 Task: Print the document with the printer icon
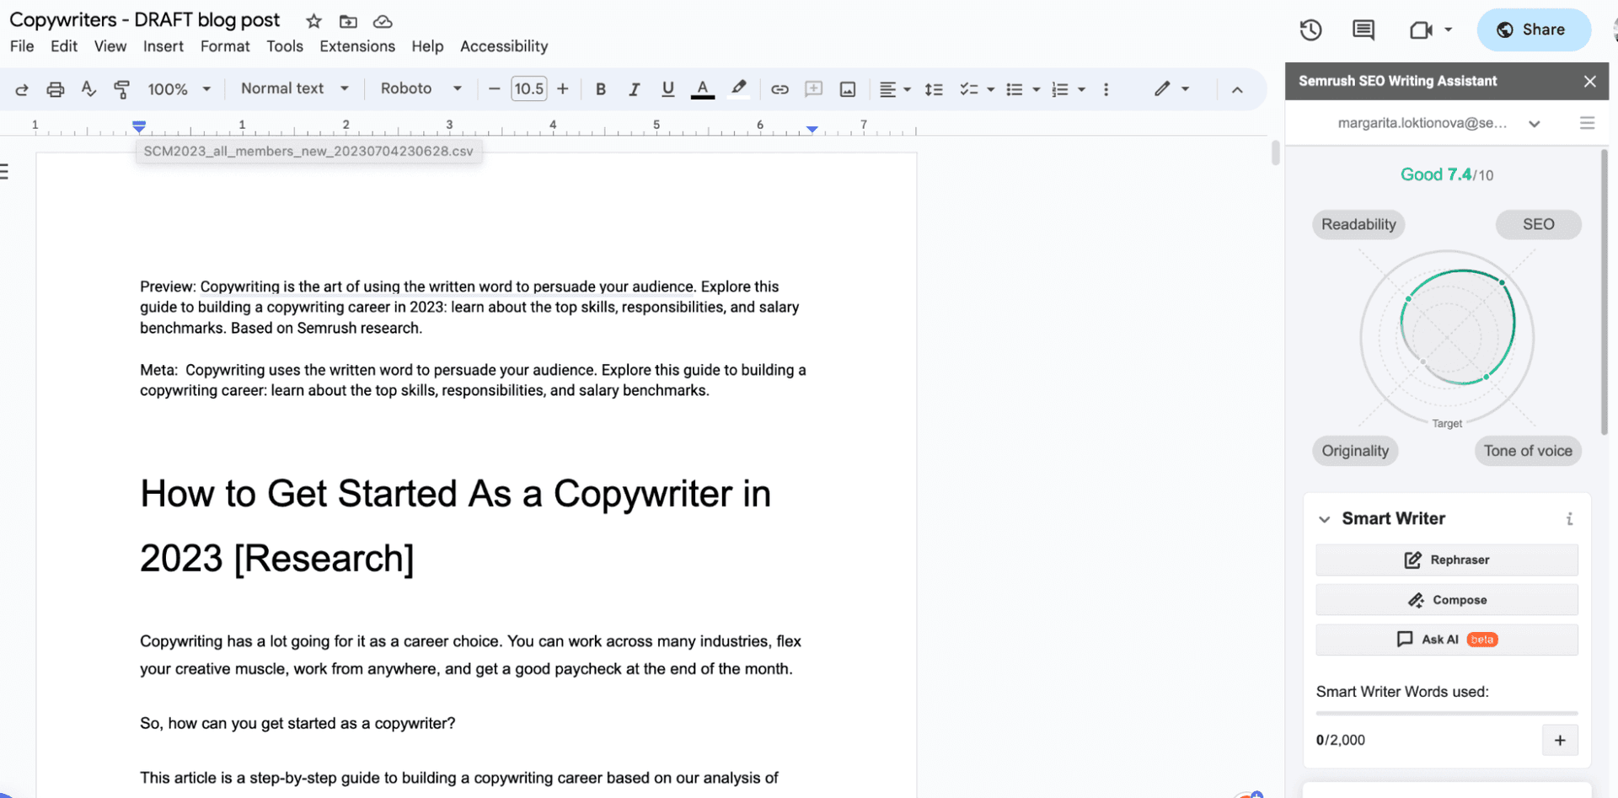coord(56,89)
